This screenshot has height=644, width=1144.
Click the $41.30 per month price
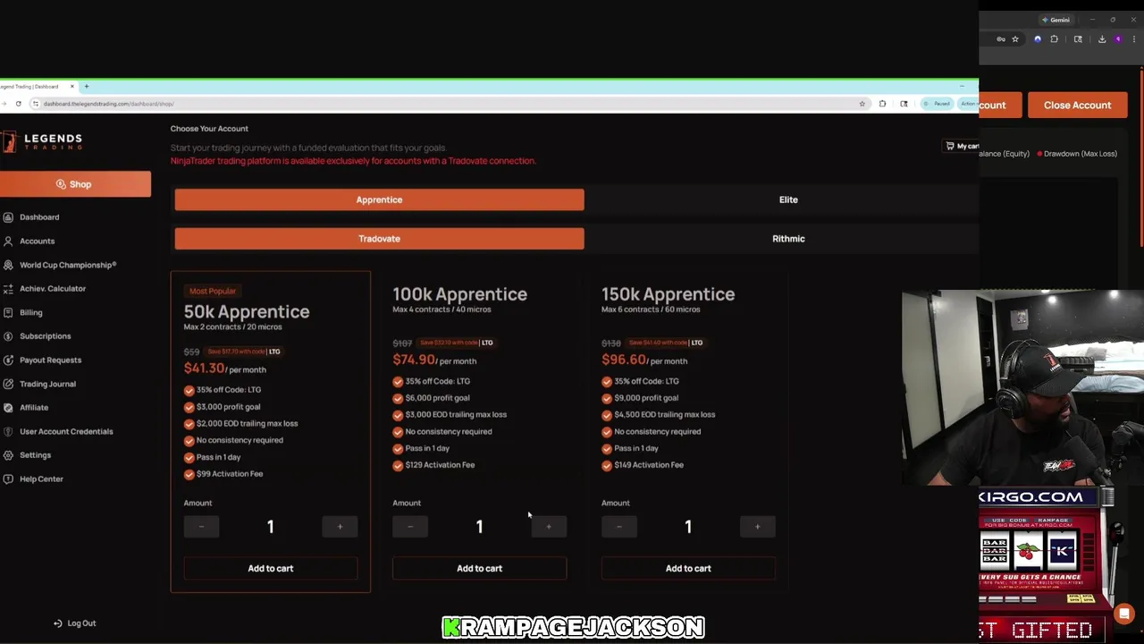[224, 369]
